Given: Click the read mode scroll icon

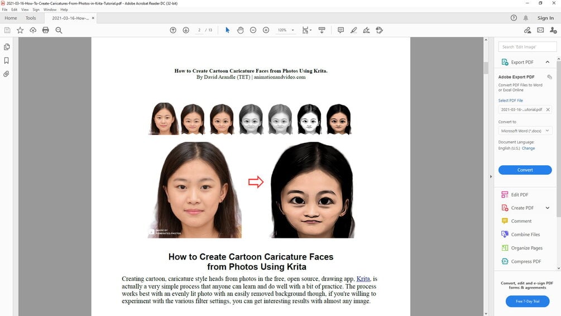Looking at the screenshot, I should (x=322, y=30).
